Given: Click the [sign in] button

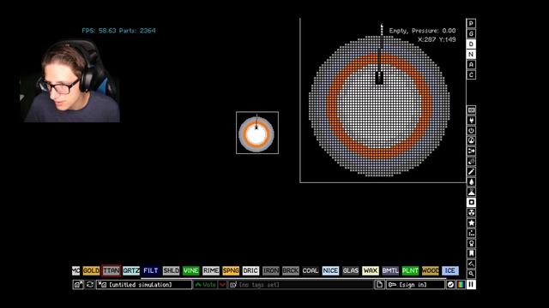Looking at the screenshot, I should coord(415,285).
